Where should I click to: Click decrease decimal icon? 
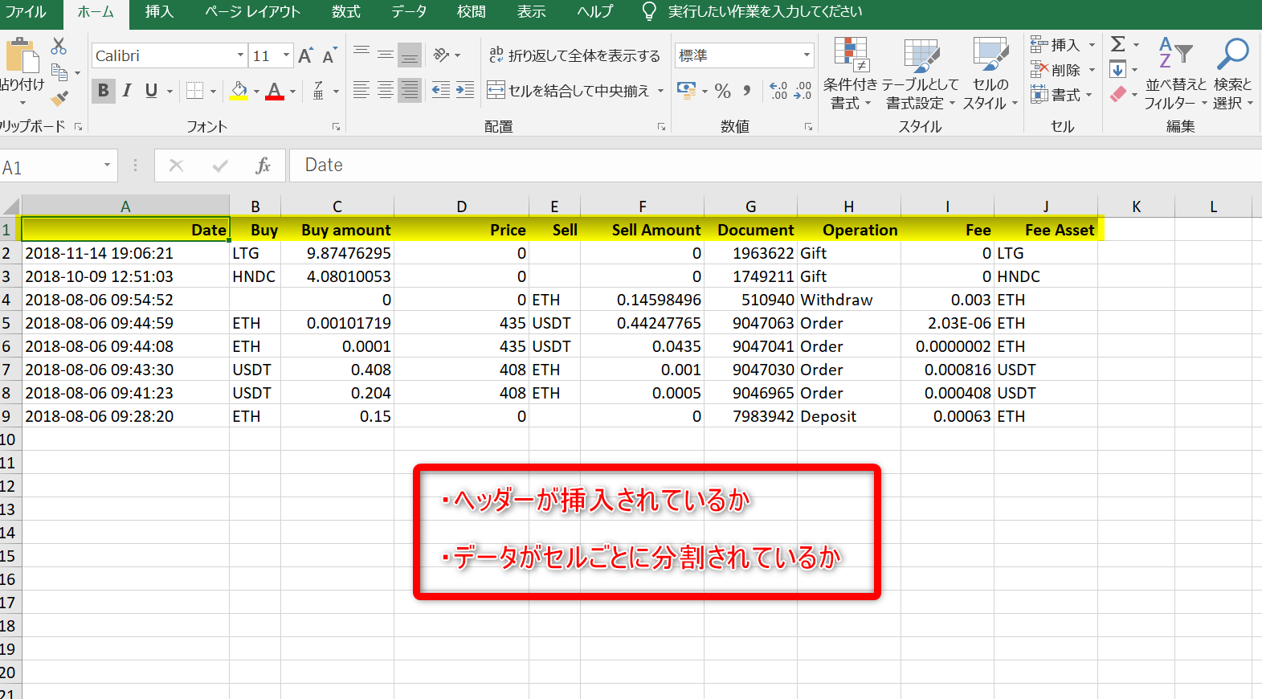[803, 91]
